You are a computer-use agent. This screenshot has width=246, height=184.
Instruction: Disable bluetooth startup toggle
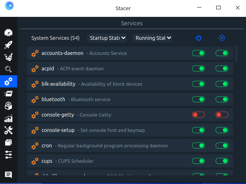tap(198, 99)
